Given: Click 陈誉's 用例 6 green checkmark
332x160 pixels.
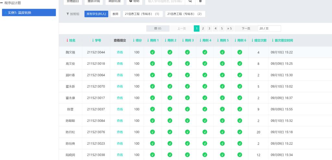Looking at the screenshot, I should point(240,109).
